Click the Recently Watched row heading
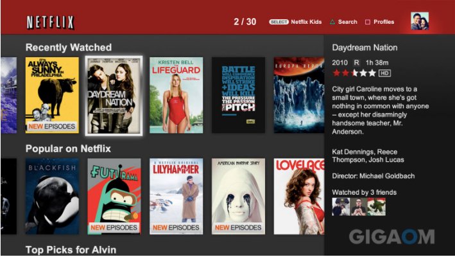 [69, 48]
